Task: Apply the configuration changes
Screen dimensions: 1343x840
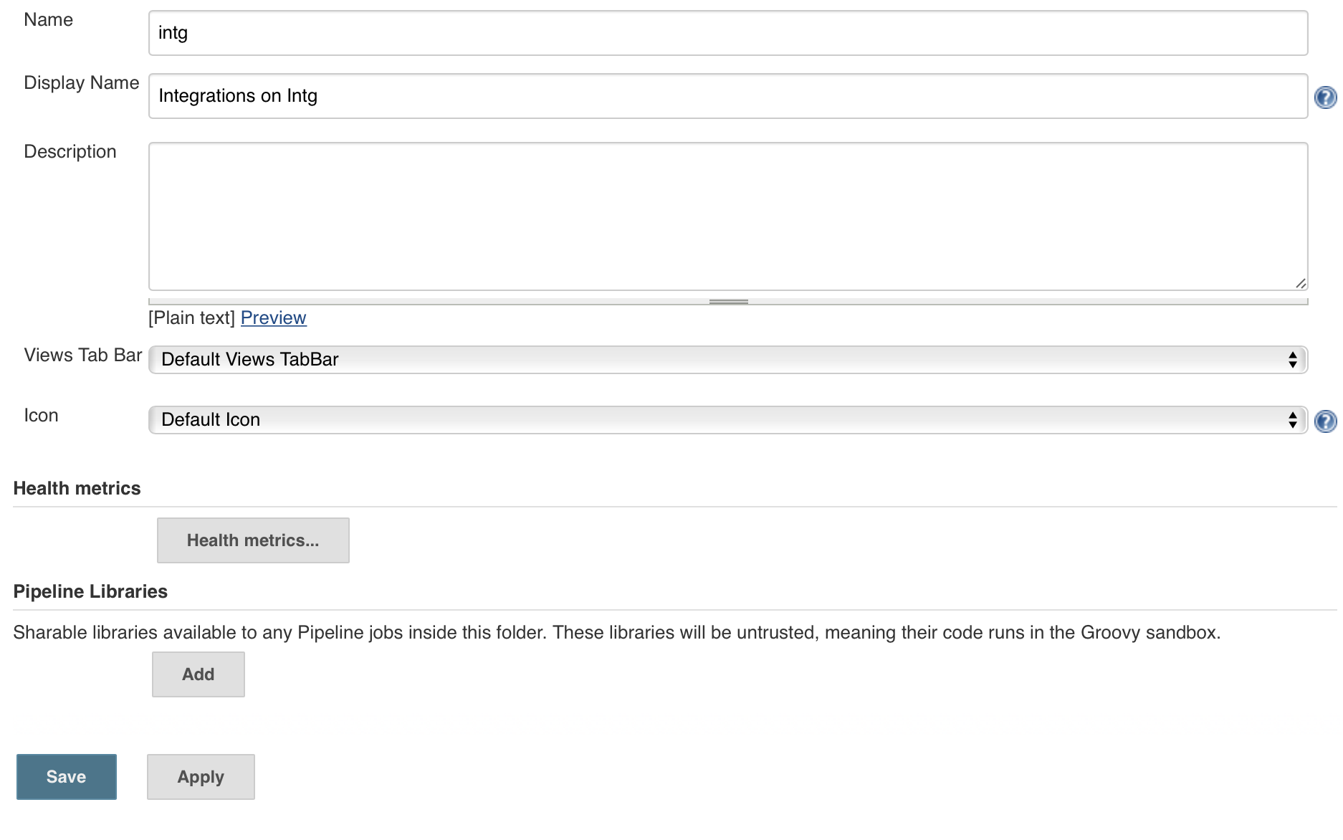Action: pos(201,777)
